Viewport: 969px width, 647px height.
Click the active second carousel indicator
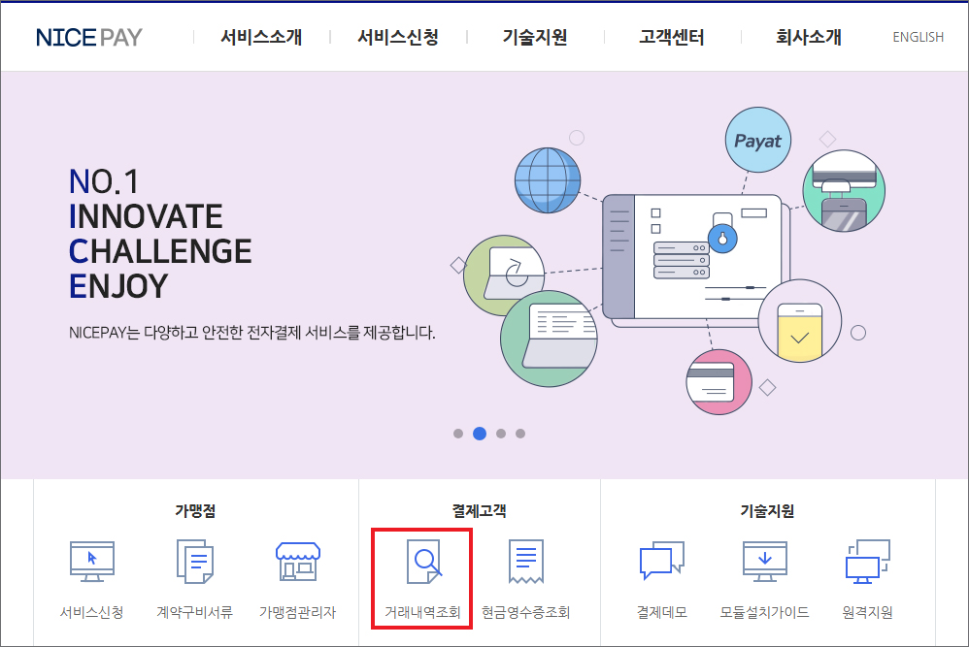click(x=479, y=434)
